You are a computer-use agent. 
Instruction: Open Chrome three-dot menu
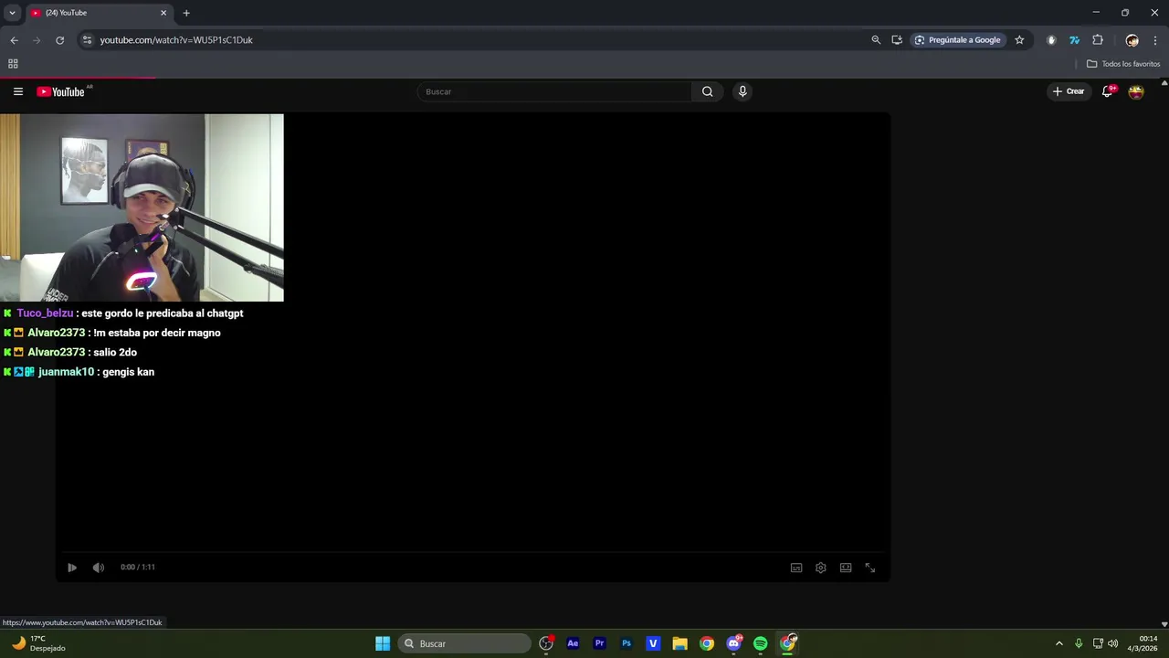tap(1155, 40)
